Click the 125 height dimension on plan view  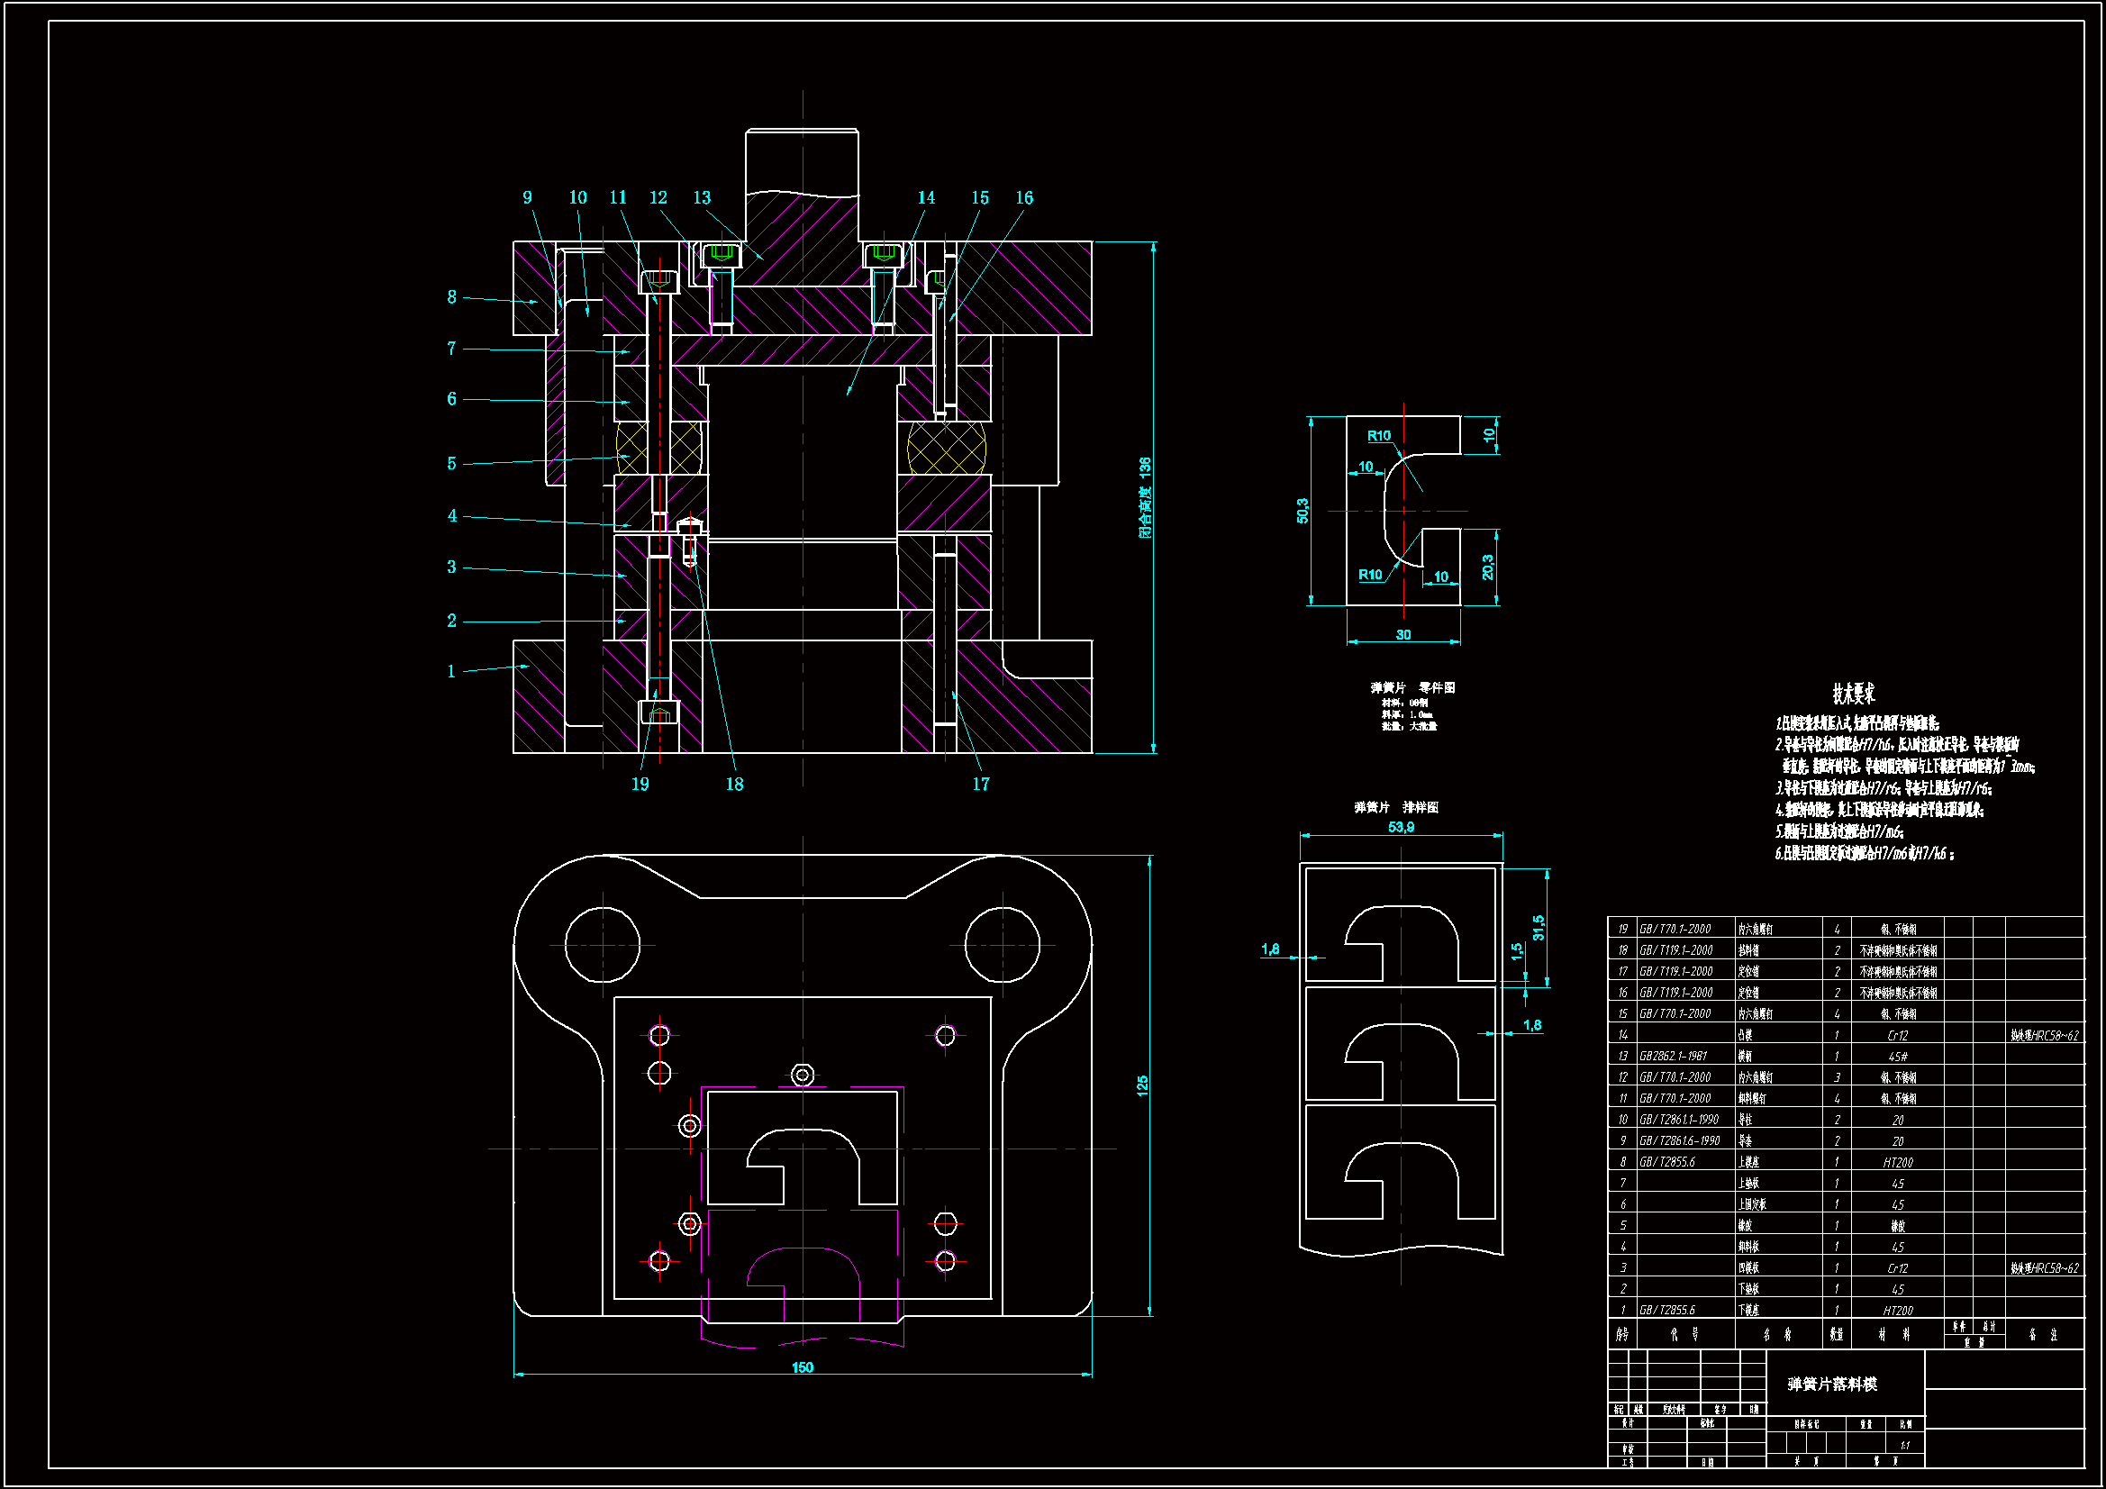(x=1142, y=1085)
